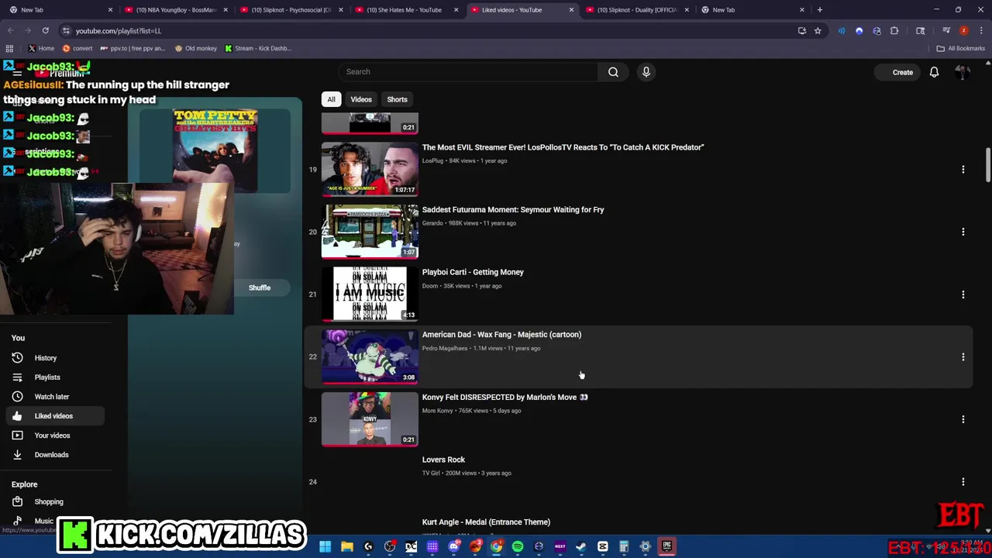Open a new browser tab with plus
This screenshot has height=558, width=992.
pyautogui.click(x=819, y=10)
